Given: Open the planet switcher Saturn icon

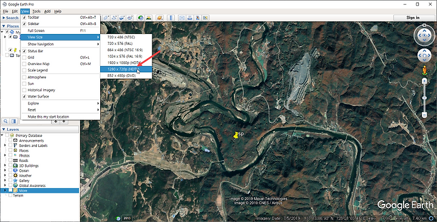Looking at the screenshot, I should click(160, 18).
